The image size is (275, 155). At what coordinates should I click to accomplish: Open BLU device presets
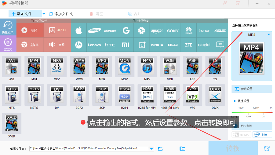[x=173, y=45]
